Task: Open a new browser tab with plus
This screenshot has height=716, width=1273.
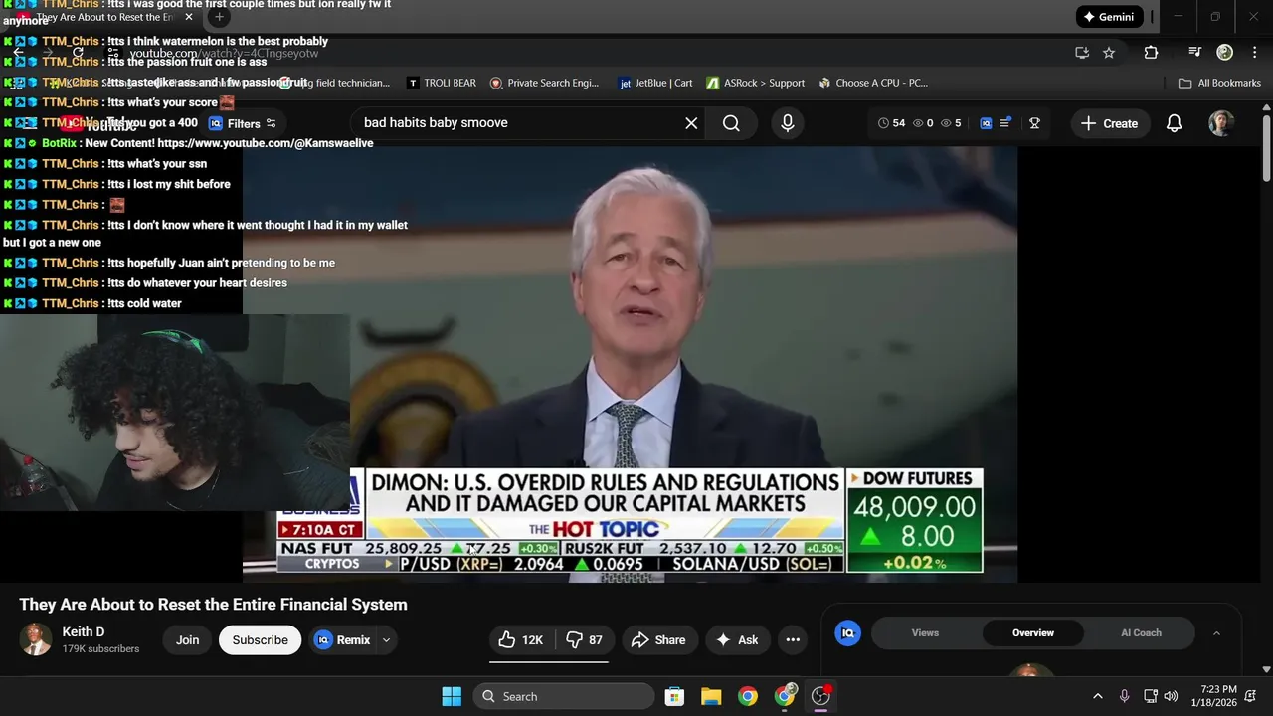Action: (x=219, y=17)
